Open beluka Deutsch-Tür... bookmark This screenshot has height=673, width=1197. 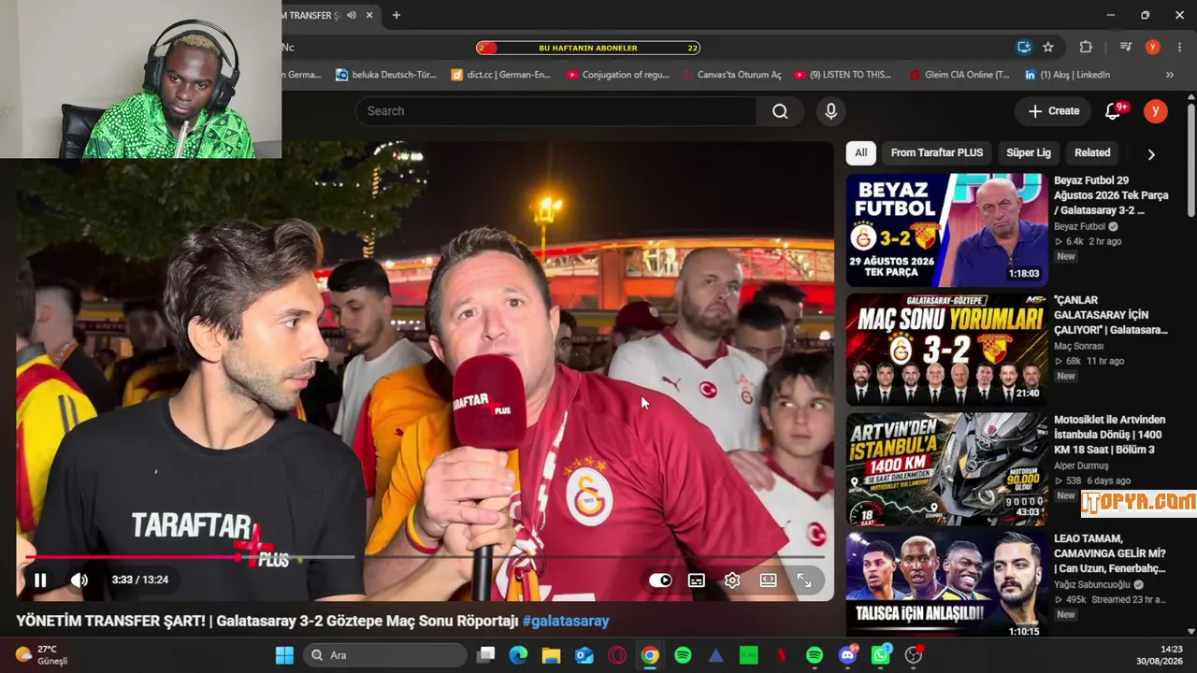pyautogui.click(x=386, y=75)
